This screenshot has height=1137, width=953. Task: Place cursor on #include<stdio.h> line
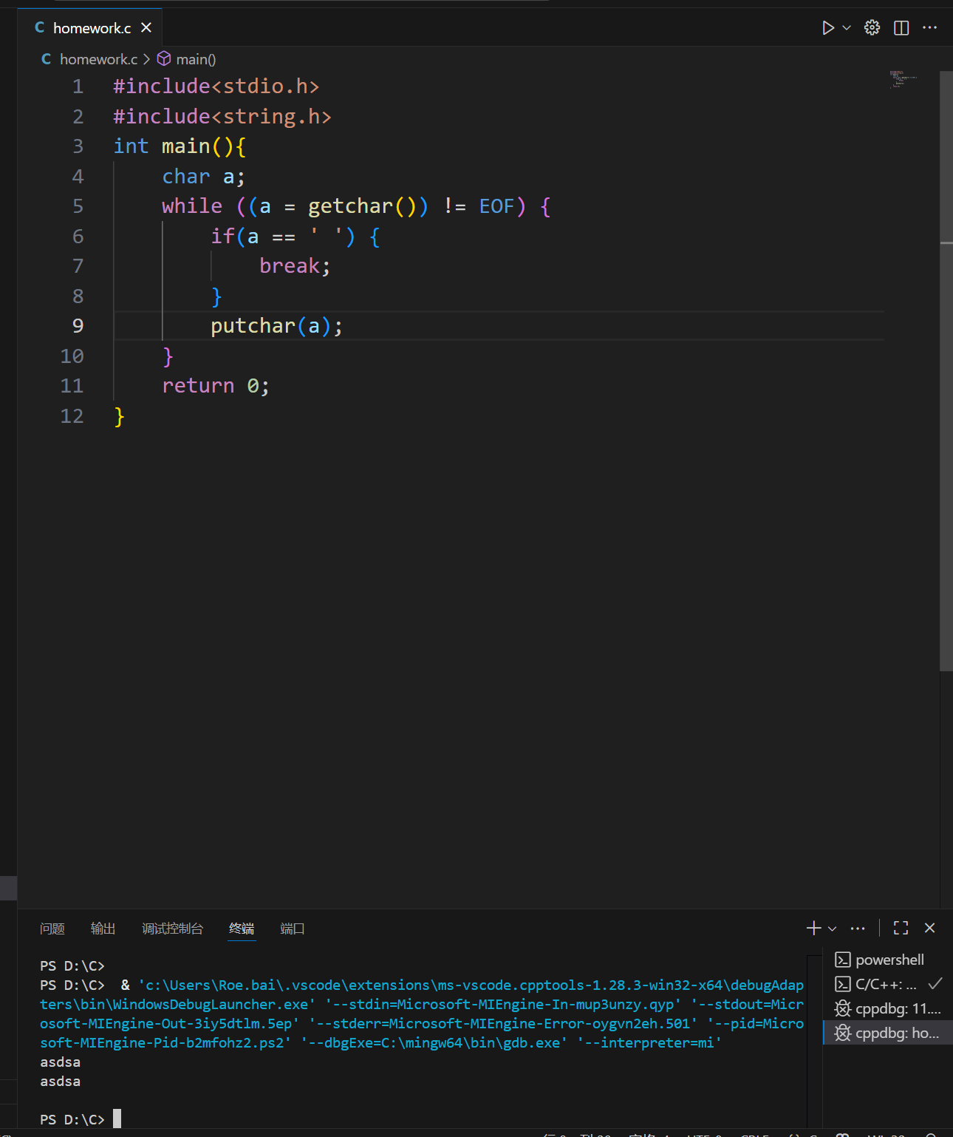coord(216,86)
